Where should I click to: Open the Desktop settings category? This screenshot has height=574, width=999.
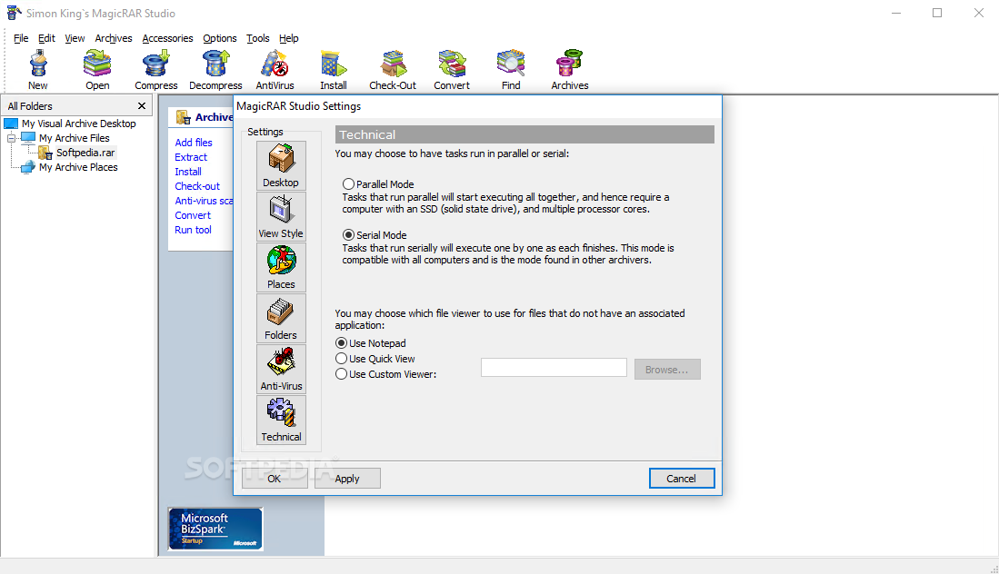coord(281,165)
